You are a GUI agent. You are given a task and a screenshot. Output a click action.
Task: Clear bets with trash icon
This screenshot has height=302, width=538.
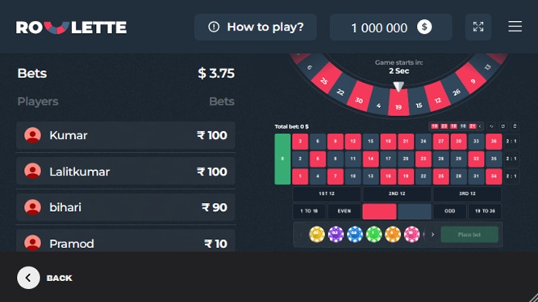[515, 126]
